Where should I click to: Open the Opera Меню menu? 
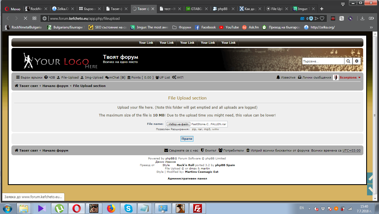pyautogui.click(x=13, y=9)
